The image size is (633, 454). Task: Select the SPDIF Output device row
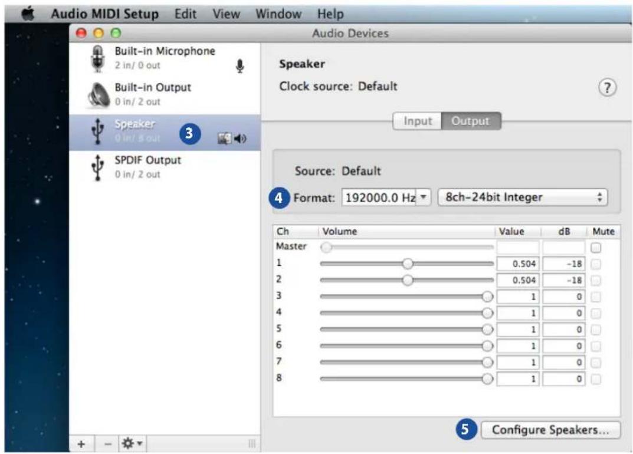pyautogui.click(x=165, y=167)
